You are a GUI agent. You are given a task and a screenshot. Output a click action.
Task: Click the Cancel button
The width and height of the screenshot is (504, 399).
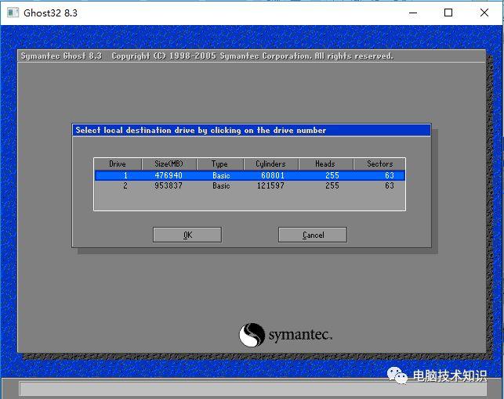(313, 235)
